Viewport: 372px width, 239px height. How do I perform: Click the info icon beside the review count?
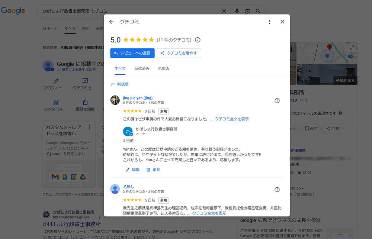[198, 40]
